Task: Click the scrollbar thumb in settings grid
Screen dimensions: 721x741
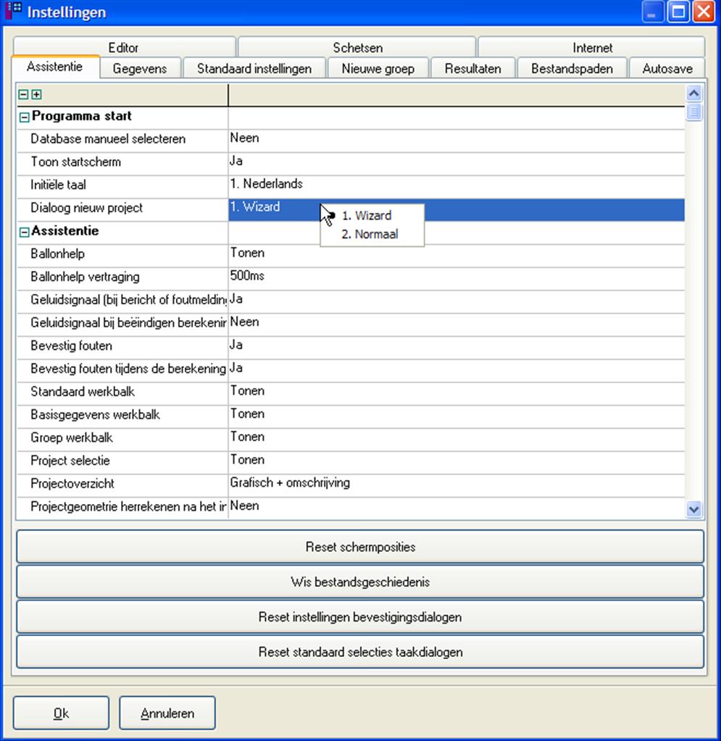Action: [693, 112]
